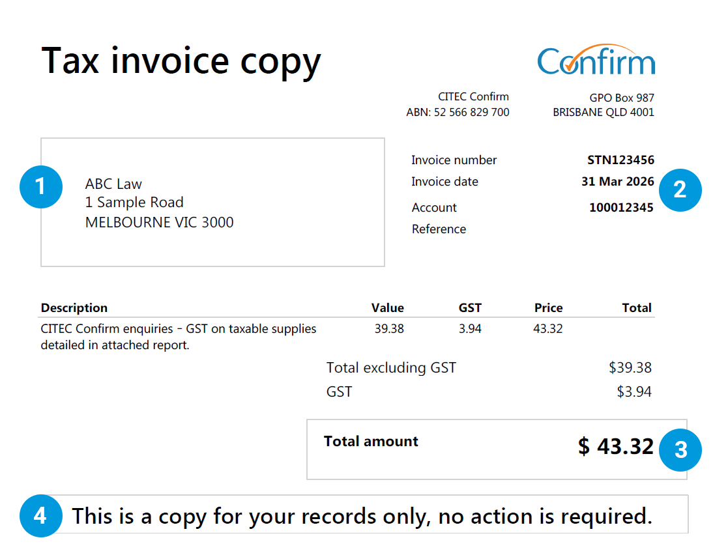728x553 pixels.
Task: Click the 'Total amount' label
Action: click(371, 441)
